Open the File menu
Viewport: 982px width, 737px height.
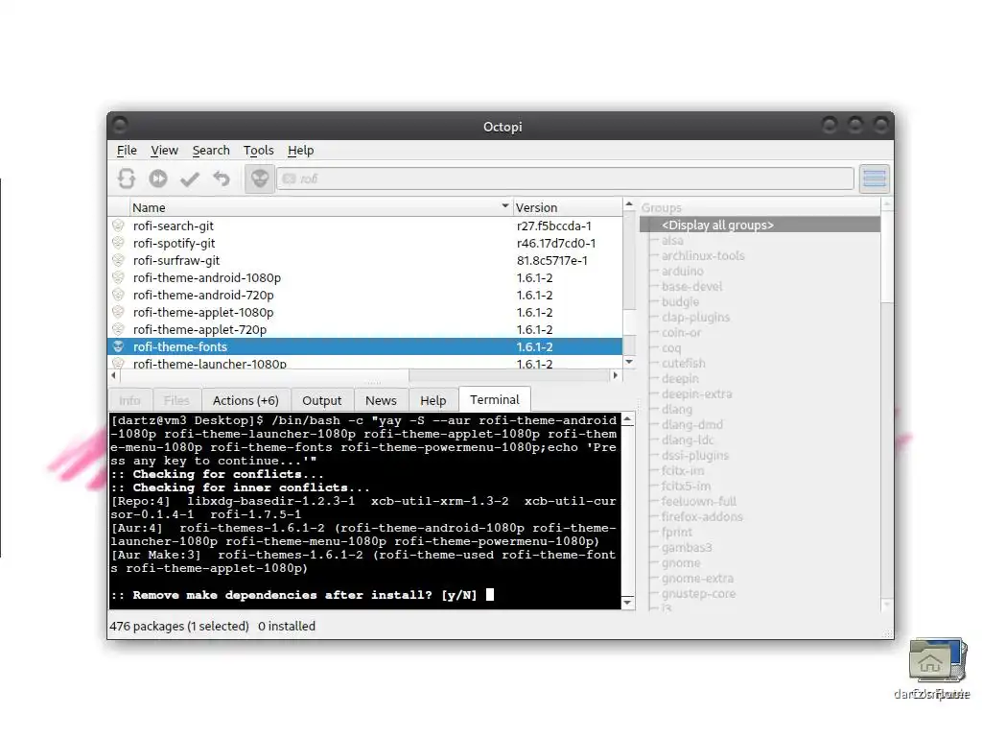[x=127, y=151]
